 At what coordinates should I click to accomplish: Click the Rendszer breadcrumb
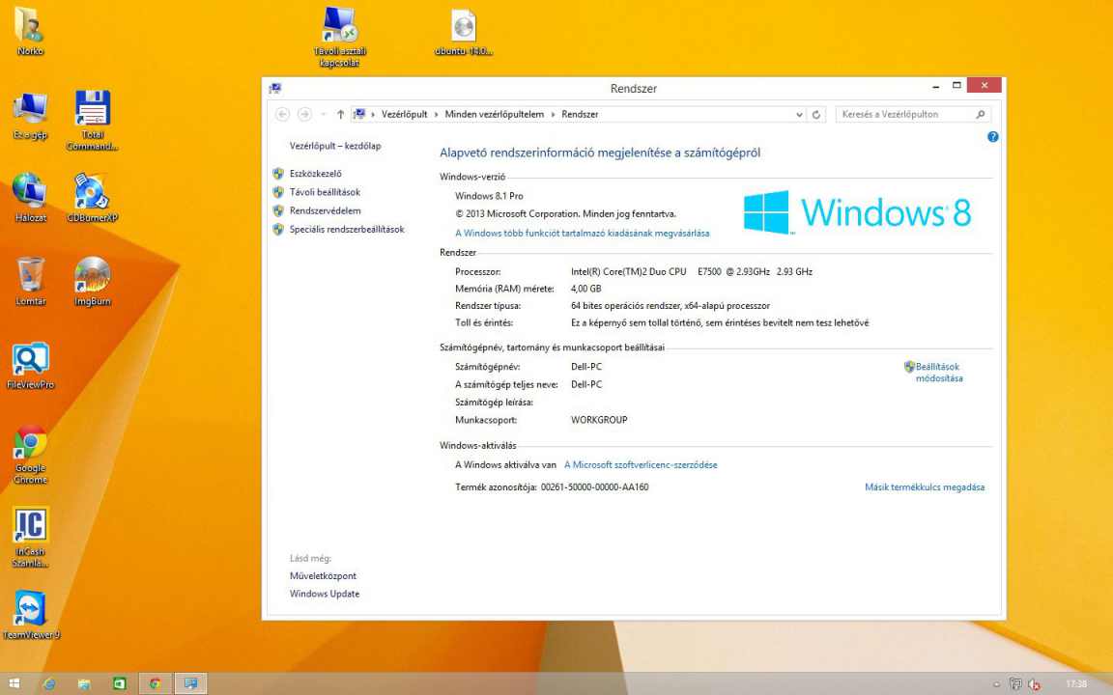coord(580,114)
